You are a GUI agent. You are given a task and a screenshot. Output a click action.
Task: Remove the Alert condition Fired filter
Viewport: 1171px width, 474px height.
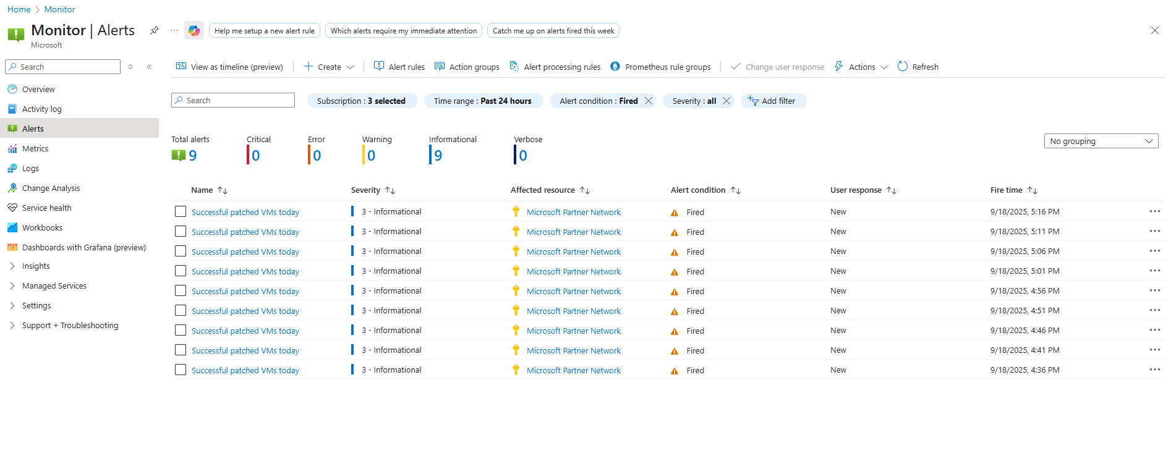pos(648,101)
